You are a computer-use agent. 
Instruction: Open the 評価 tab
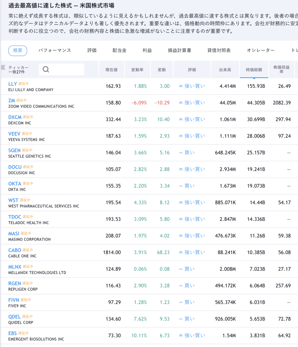pos(92,50)
